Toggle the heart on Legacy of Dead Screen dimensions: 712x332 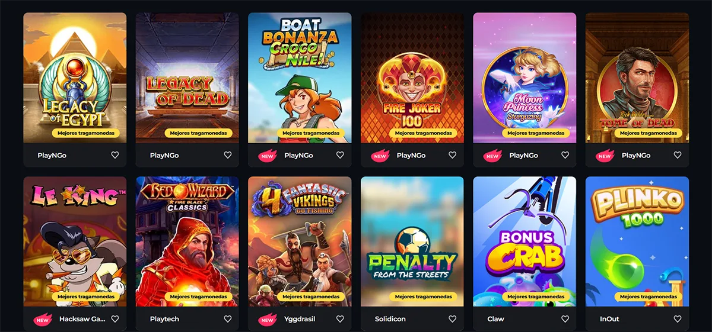(x=227, y=155)
